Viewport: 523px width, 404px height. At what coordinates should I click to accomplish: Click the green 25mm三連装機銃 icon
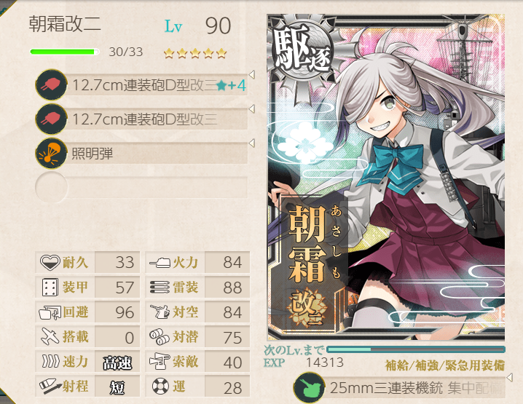tap(309, 388)
